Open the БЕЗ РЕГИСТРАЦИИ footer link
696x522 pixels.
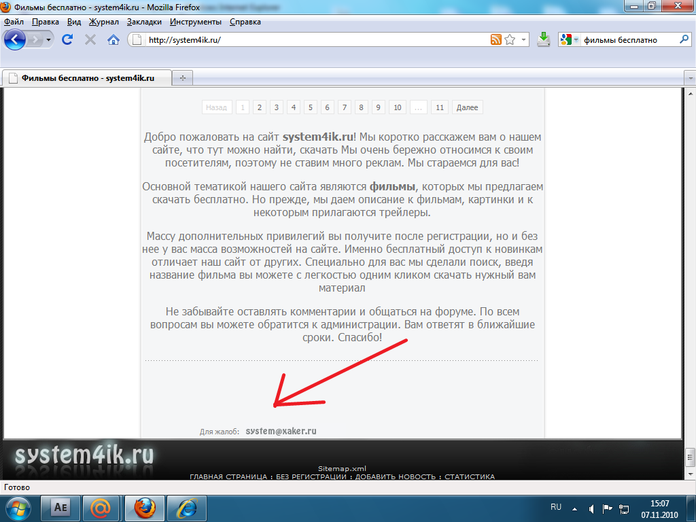(x=311, y=476)
